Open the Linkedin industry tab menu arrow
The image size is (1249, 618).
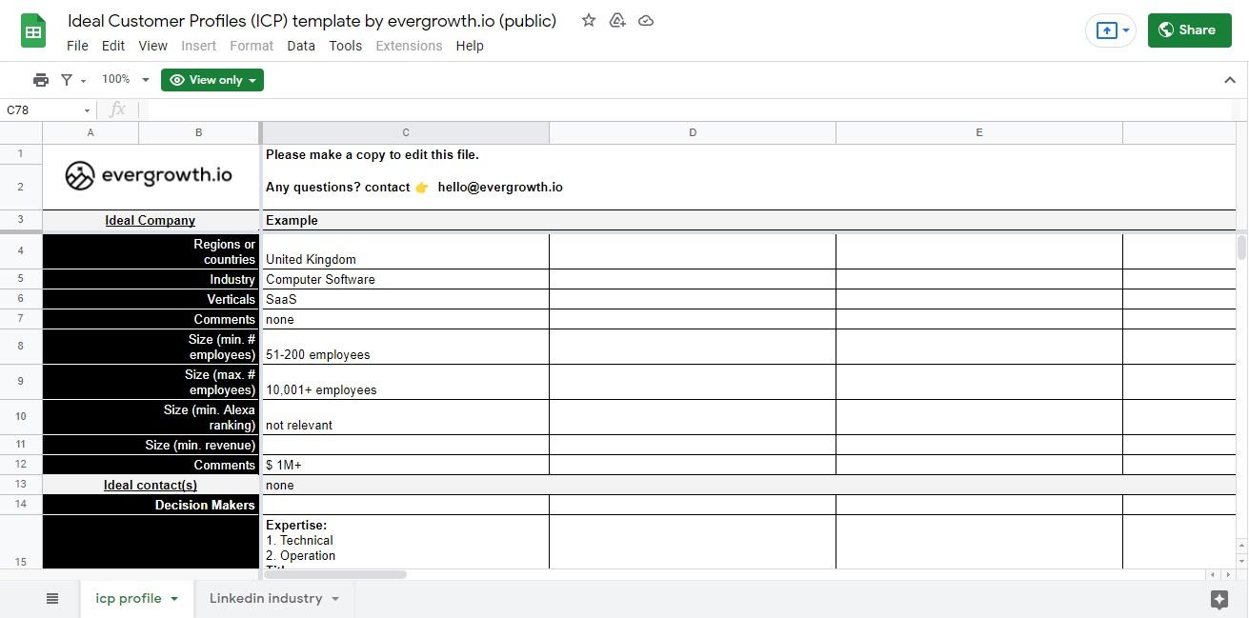pos(334,599)
